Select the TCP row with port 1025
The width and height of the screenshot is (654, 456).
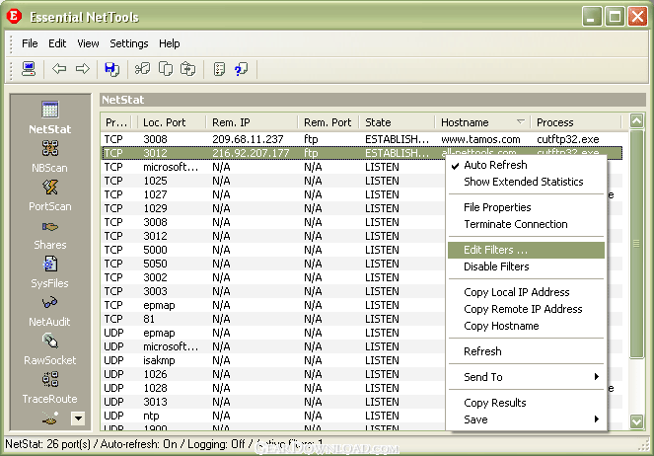(273, 181)
